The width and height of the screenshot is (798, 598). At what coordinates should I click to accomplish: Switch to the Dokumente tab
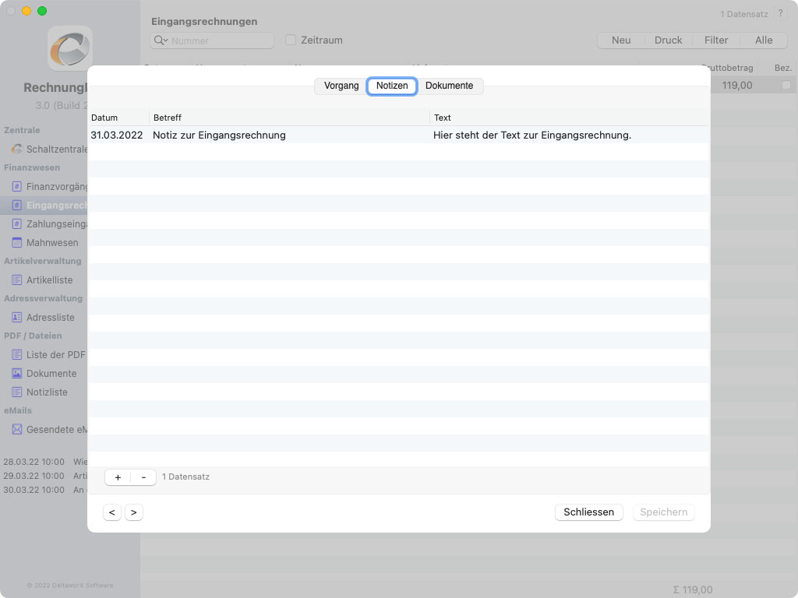[x=449, y=86]
